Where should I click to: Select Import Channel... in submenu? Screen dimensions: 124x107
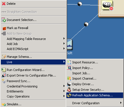pyautogui.click(x=95, y=79)
